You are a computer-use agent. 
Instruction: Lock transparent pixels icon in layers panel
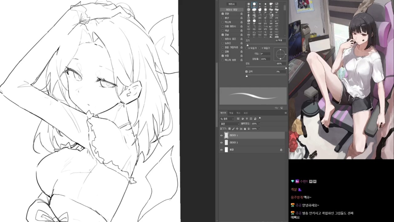pyautogui.click(x=229, y=129)
